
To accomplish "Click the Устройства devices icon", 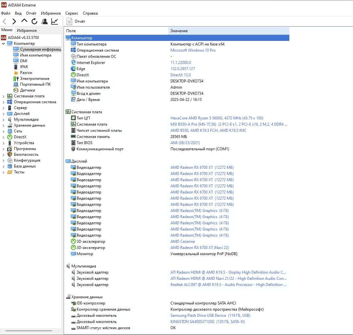I will (x=10, y=143).
